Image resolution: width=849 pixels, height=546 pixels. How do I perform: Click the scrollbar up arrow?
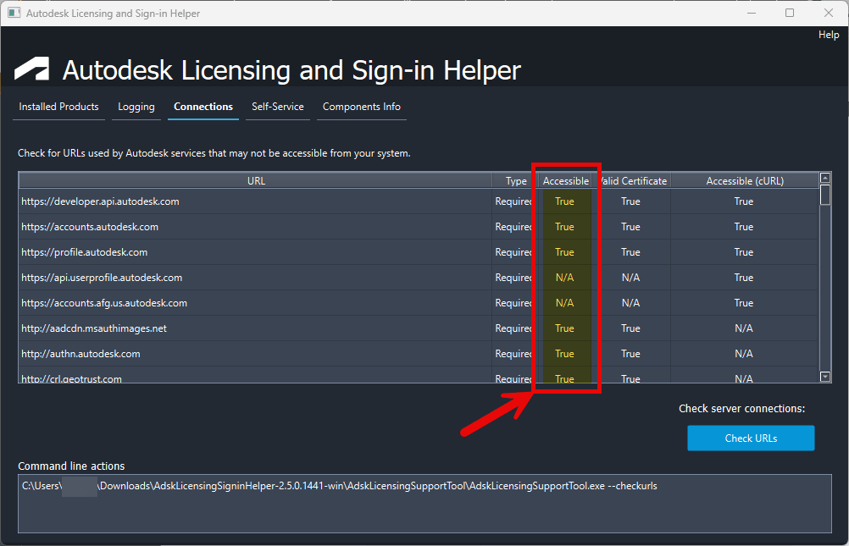tap(825, 178)
